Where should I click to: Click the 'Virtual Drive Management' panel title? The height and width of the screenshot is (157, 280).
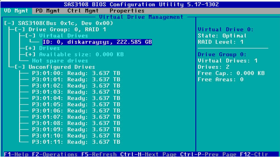coord(141,17)
